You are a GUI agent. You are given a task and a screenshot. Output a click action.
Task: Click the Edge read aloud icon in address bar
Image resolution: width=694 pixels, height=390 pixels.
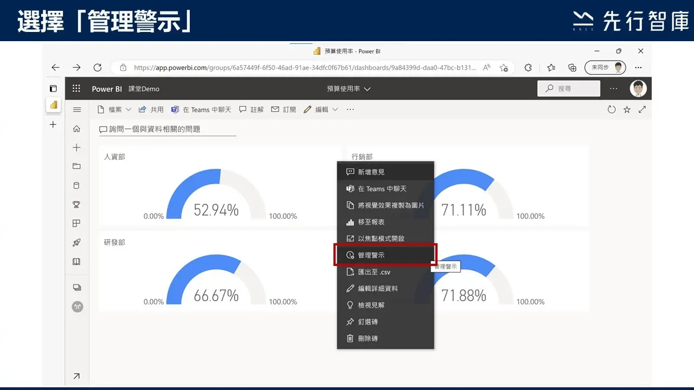pos(487,68)
